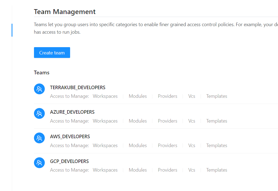Click the Team Management page heading
Image resolution: width=278 pixels, height=191 pixels.
[65, 12]
